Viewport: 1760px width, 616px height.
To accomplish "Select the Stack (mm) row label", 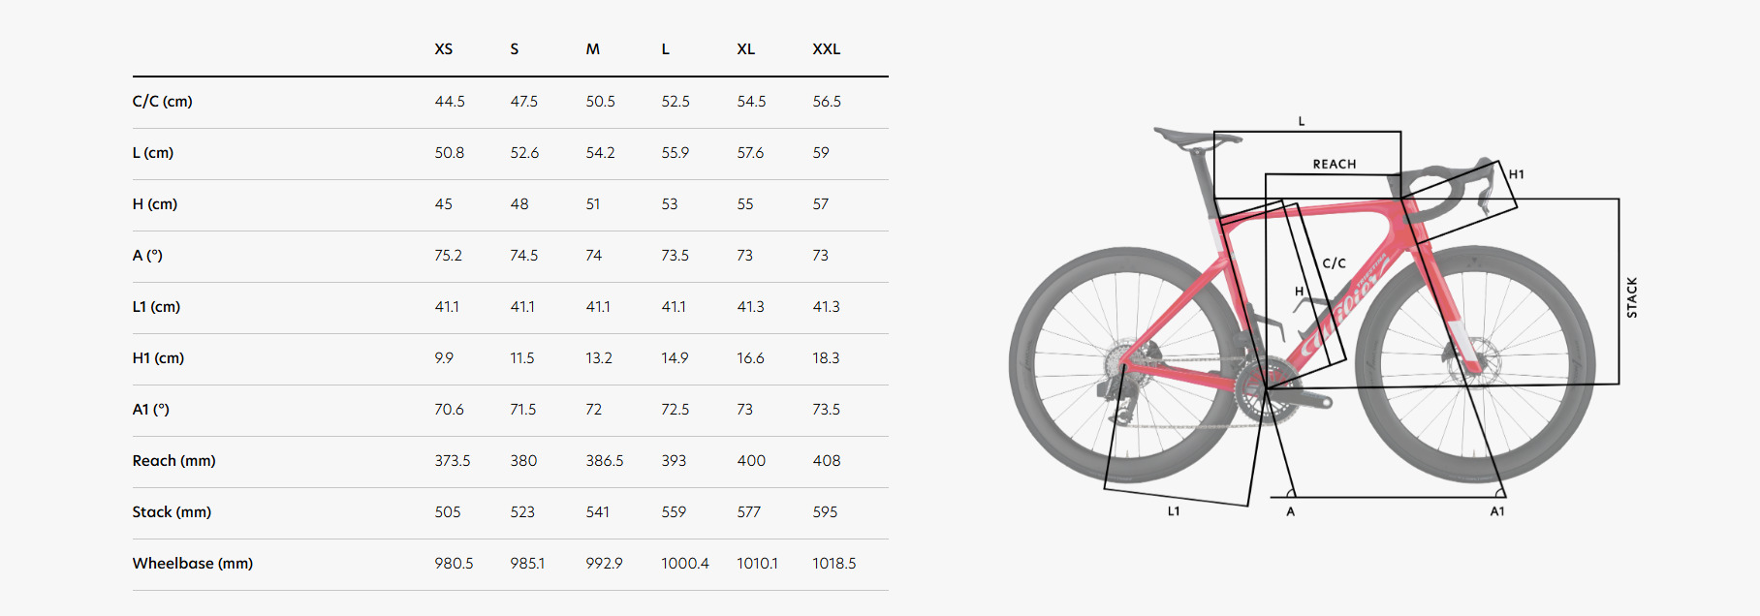I will [172, 512].
